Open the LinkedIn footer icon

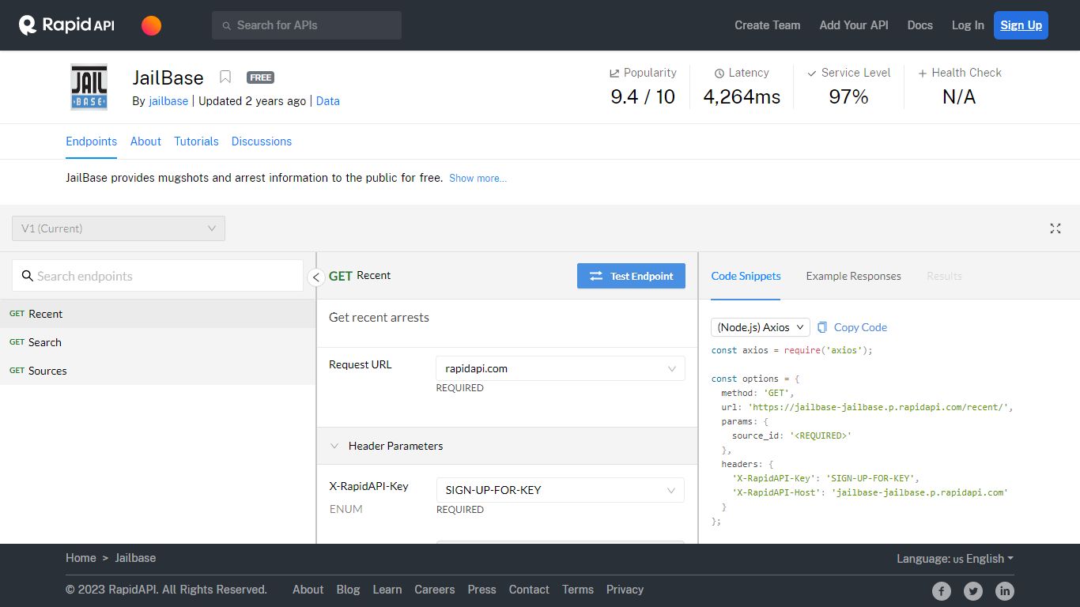click(x=1005, y=590)
